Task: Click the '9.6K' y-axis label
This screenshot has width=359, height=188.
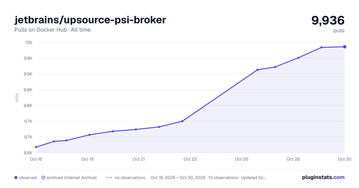Action: click(28, 153)
